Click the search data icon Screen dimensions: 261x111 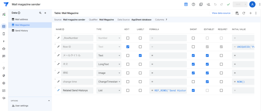[40, 13]
